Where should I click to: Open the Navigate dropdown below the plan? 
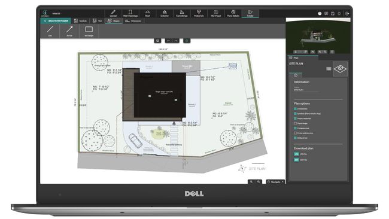coord(275,182)
